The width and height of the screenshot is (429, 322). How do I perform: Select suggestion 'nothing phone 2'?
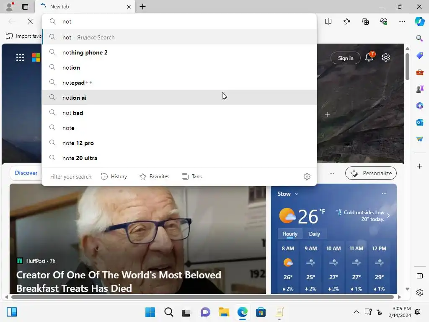[179, 52]
